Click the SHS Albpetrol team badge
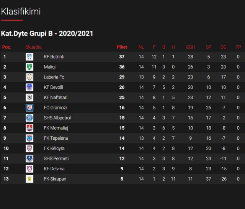Screen dimensions: 245x209 [x=29, y=118]
